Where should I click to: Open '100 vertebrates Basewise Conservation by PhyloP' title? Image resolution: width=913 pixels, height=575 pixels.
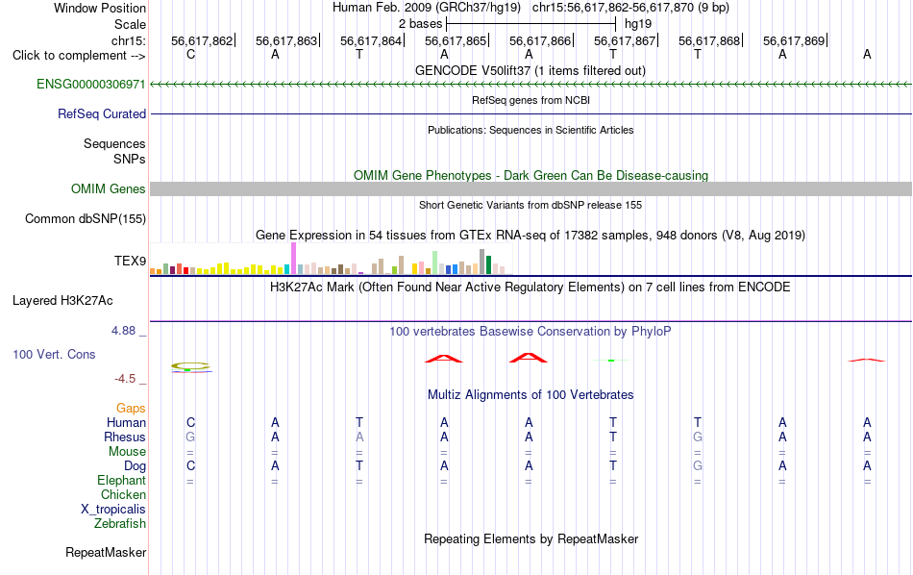pos(530,331)
